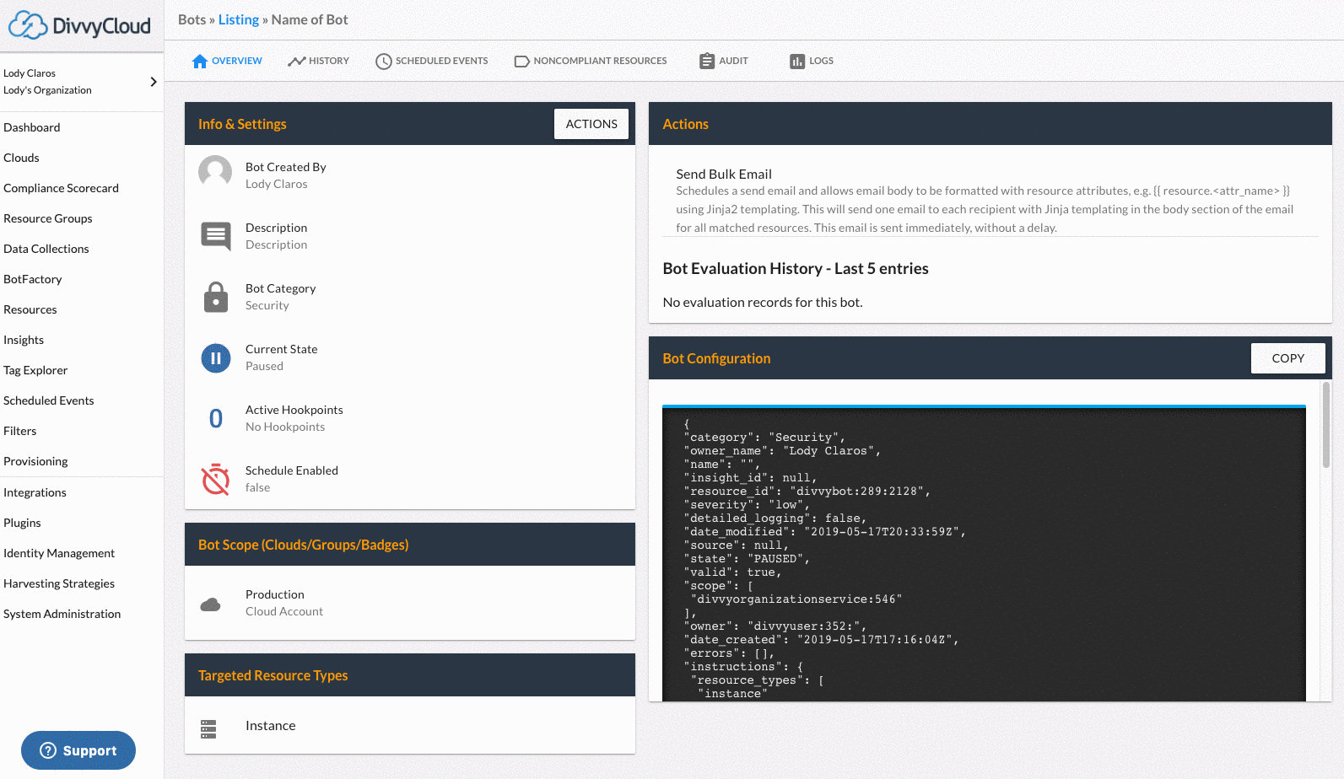
Task: Open Integrations in the sidebar
Action: [35, 492]
